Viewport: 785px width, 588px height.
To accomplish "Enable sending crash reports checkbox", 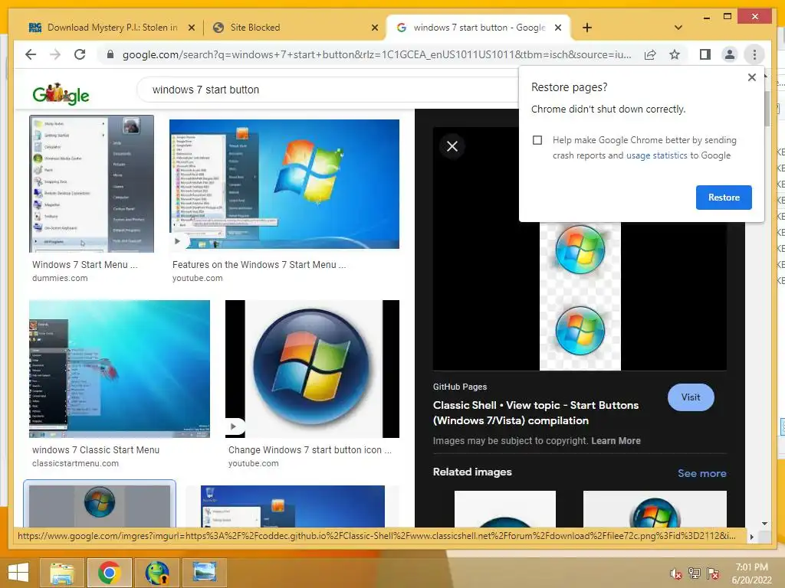I will click(537, 140).
